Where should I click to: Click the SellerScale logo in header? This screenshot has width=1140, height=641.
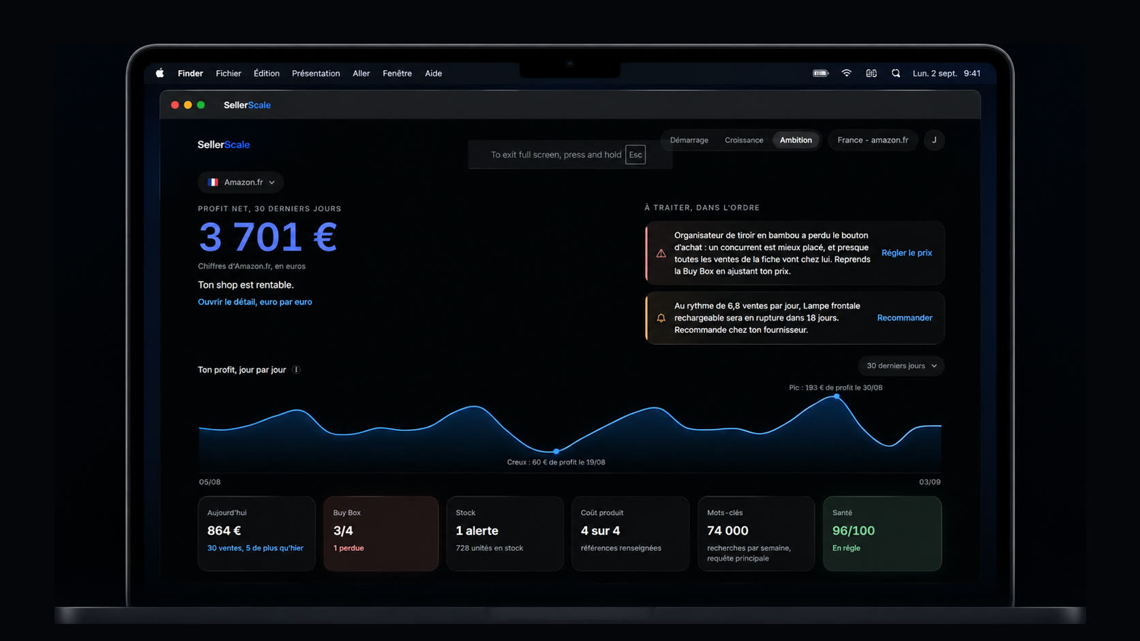point(224,144)
